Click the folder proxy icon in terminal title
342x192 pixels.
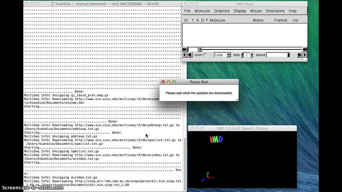pyautogui.click(x=53, y=4)
